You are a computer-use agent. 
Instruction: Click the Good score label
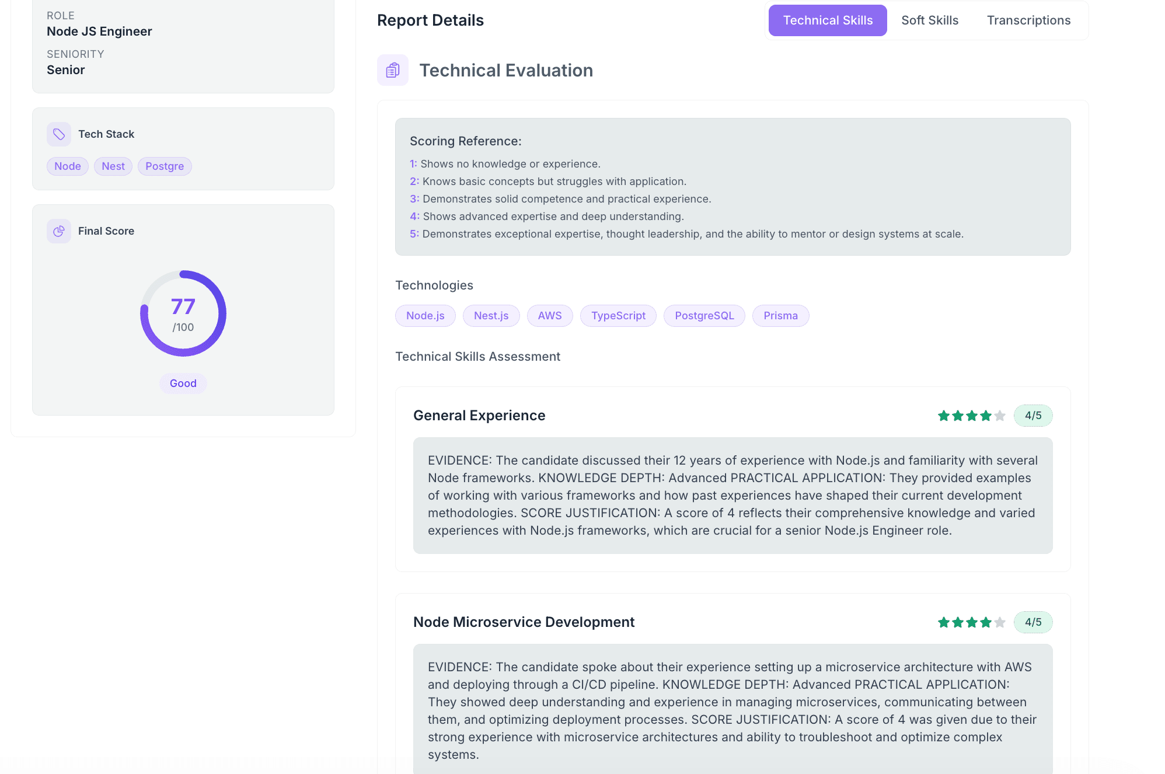click(x=183, y=383)
